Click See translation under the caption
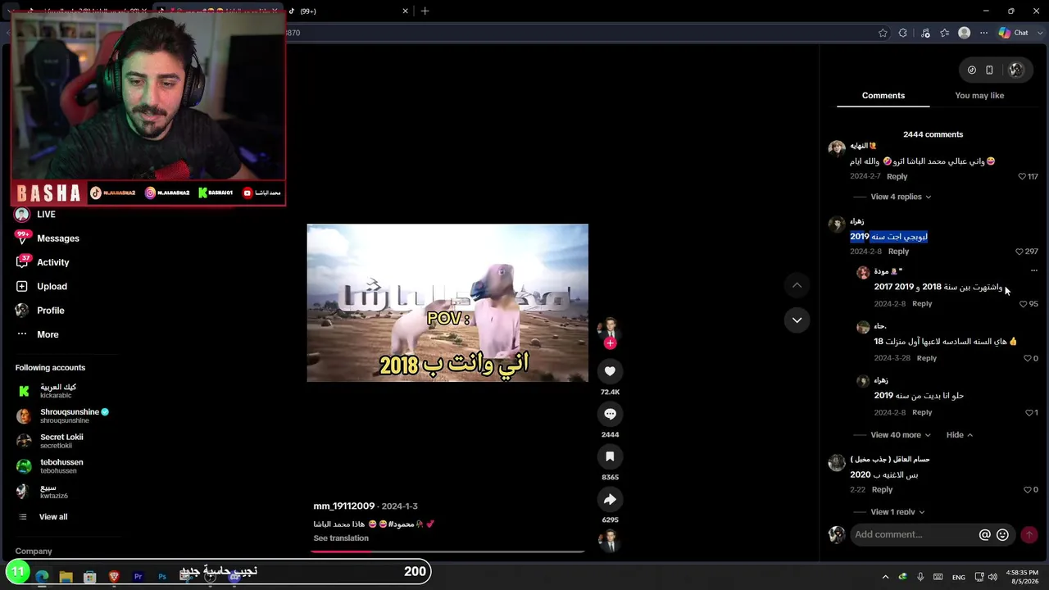Image resolution: width=1049 pixels, height=590 pixels. (x=341, y=538)
